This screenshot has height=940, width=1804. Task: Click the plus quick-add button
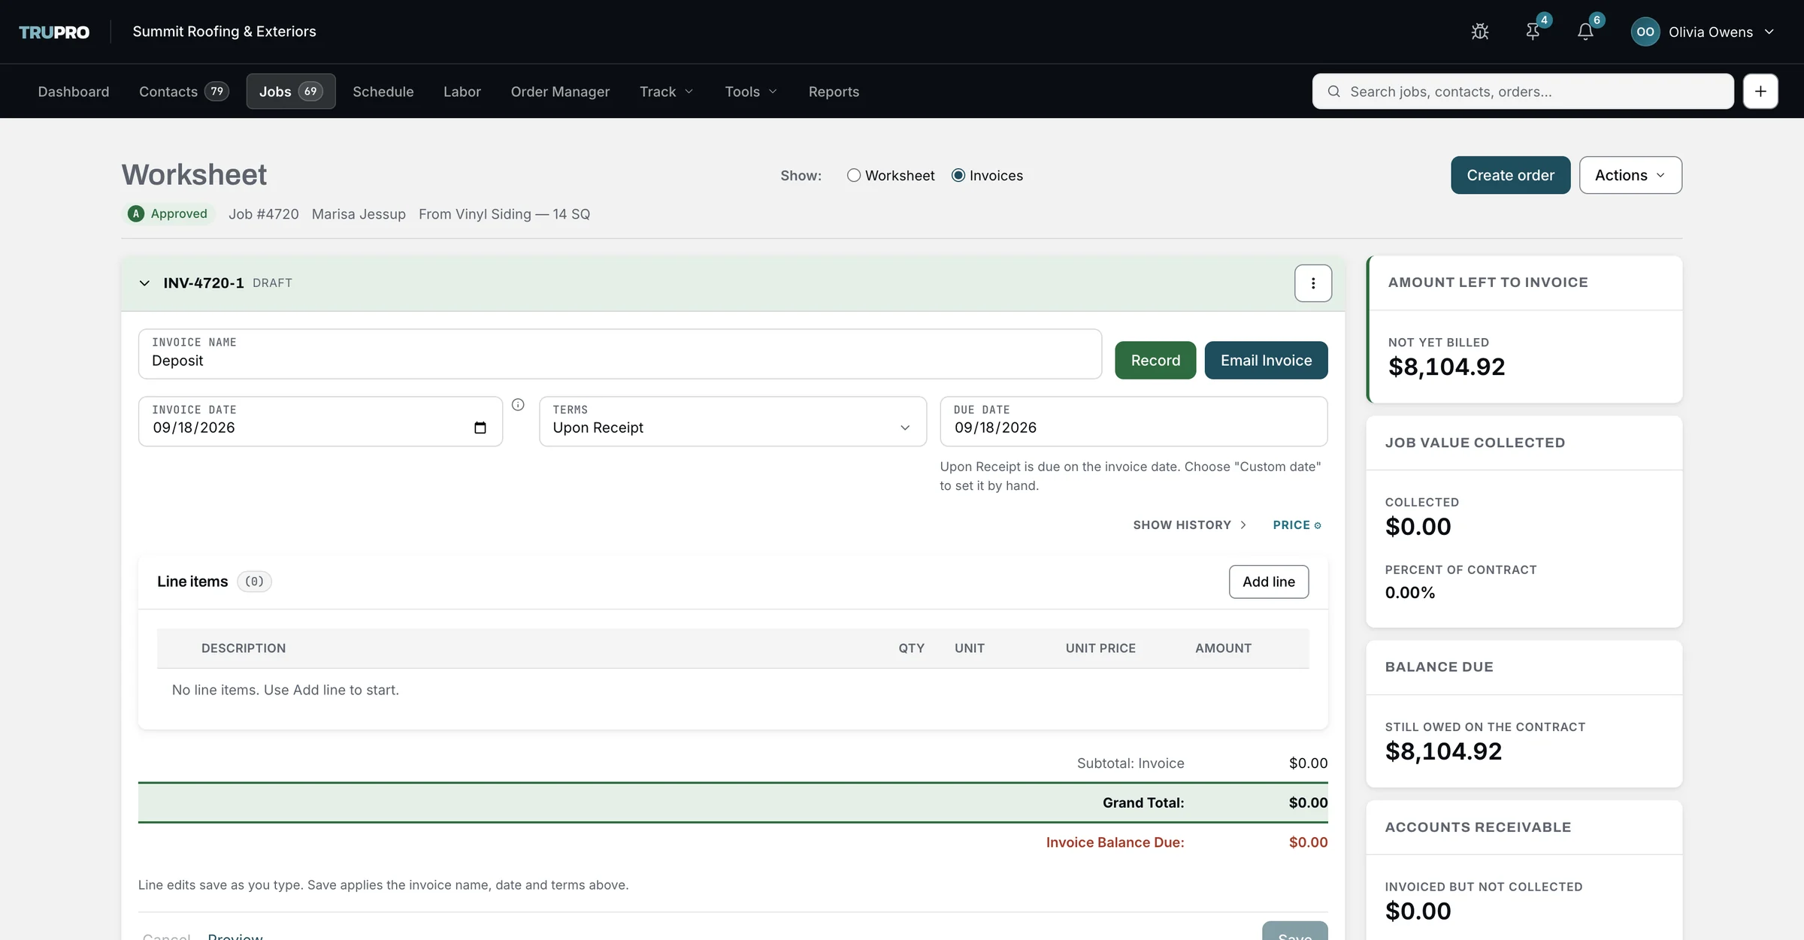[1760, 91]
